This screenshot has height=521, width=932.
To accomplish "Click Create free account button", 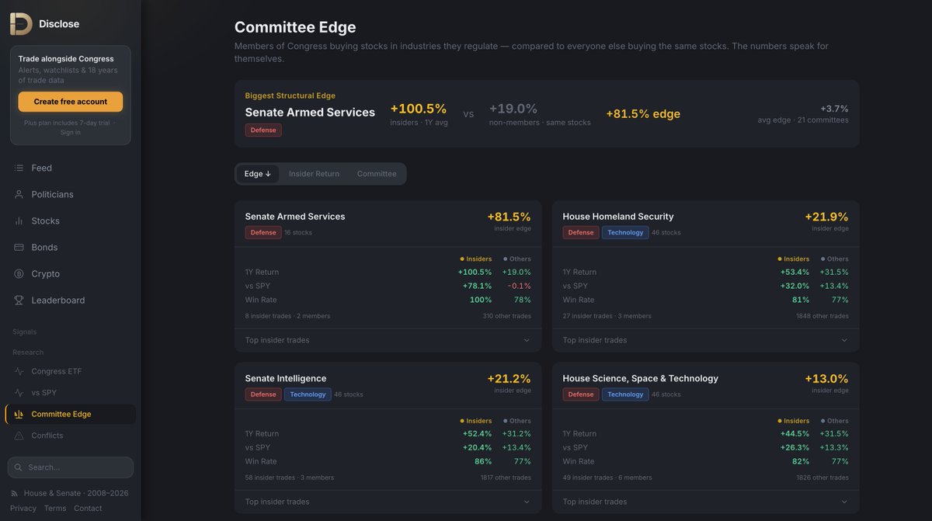I will 71,102.
